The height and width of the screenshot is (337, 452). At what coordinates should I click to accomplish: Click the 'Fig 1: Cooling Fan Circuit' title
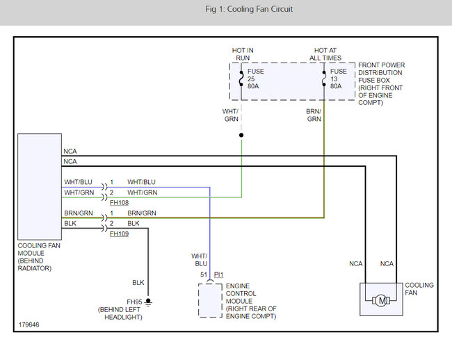click(249, 9)
